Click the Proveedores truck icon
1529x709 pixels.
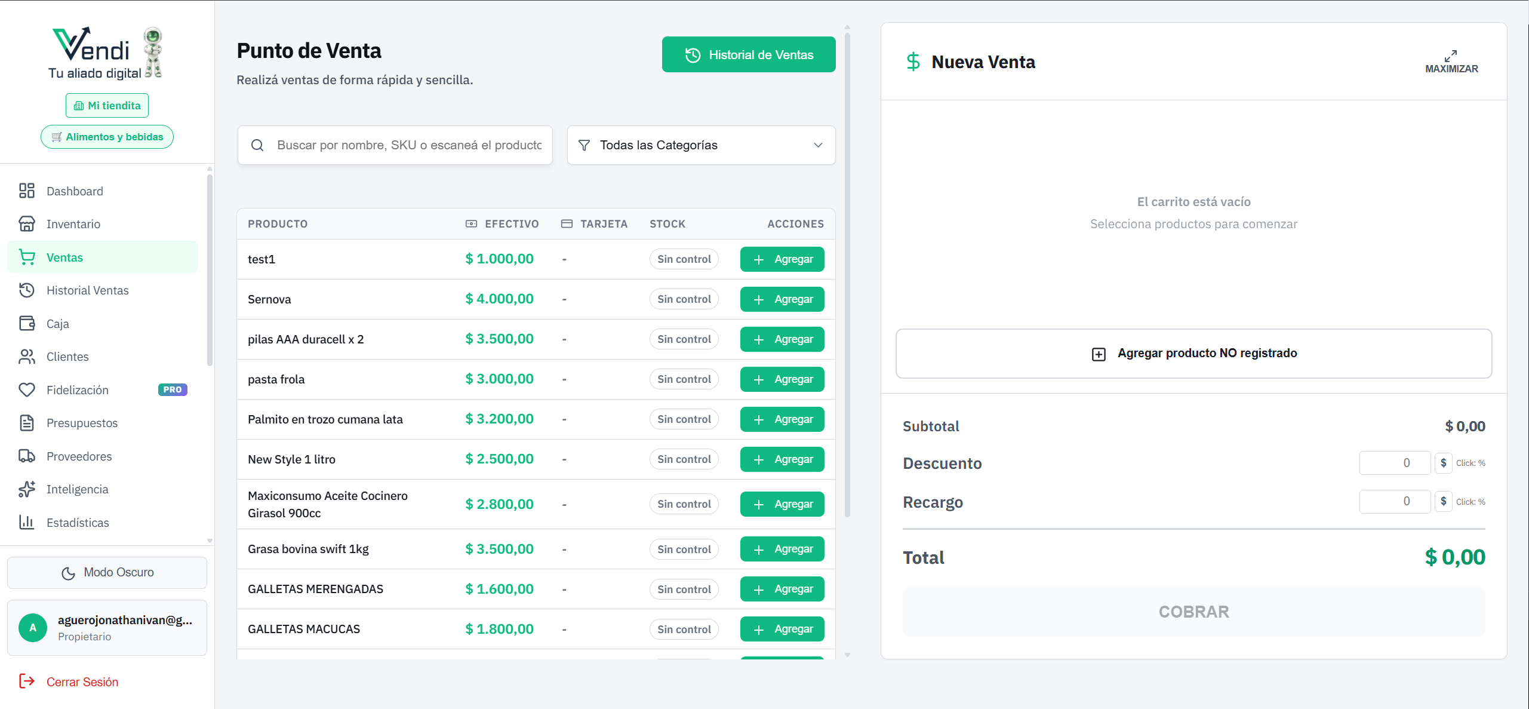pyautogui.click(x=26, y=456)
